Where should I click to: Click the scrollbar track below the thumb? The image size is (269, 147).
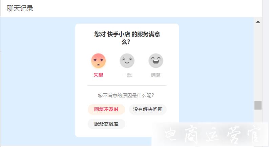click(258, 116)
